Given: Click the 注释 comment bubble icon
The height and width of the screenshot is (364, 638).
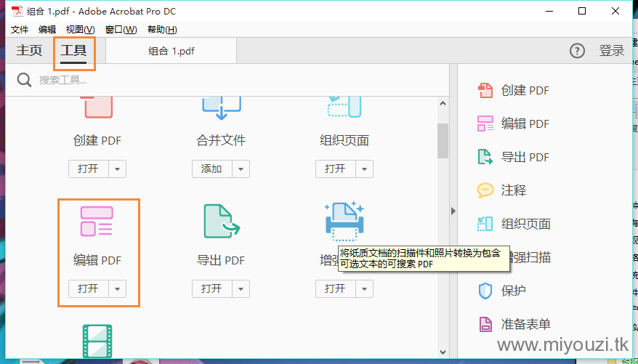Looking at the screenshot, I should click(x=485, y=190).
